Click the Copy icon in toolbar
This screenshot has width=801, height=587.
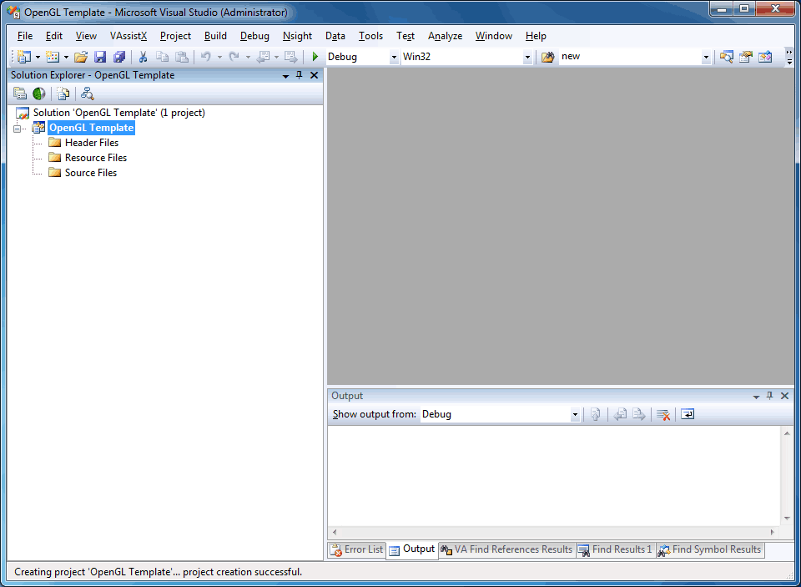click(162, 57)
